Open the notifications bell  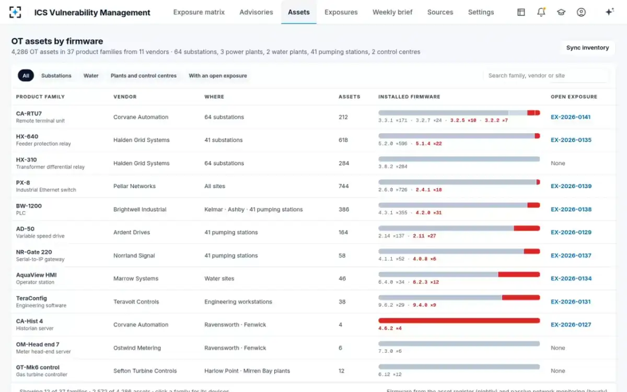click(541, 12)
